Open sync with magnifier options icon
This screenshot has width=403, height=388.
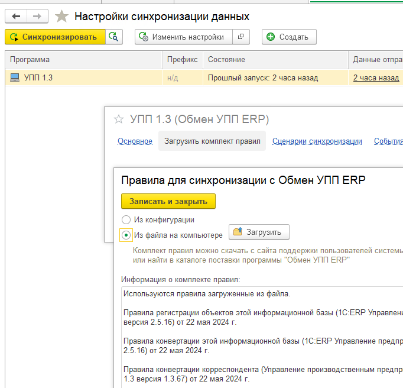pos(114,37)
